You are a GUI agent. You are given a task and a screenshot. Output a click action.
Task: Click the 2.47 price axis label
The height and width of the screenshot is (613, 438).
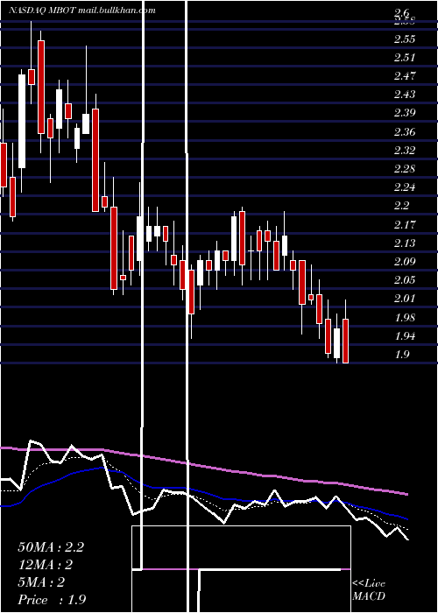(x=405, y=76)
